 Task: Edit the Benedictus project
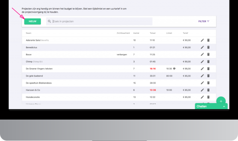[202, 47]
